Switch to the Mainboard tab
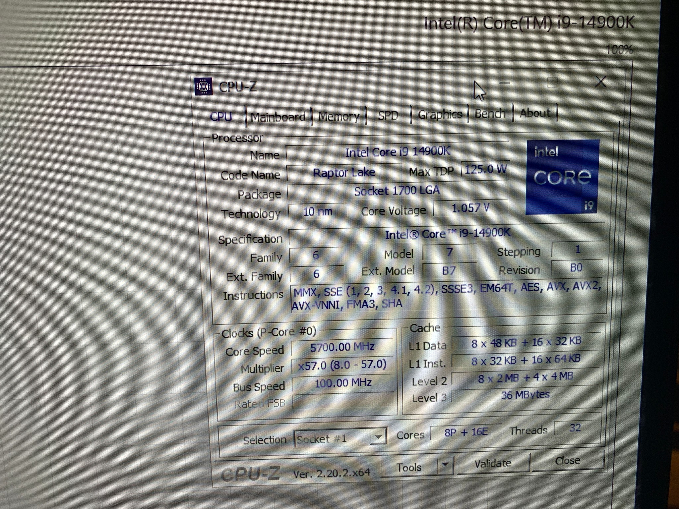This screenshot has width=679, height=509. tap(278, 117)
